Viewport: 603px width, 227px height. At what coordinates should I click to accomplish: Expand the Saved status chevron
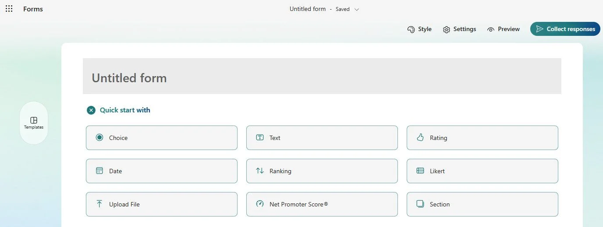point(356,9)
